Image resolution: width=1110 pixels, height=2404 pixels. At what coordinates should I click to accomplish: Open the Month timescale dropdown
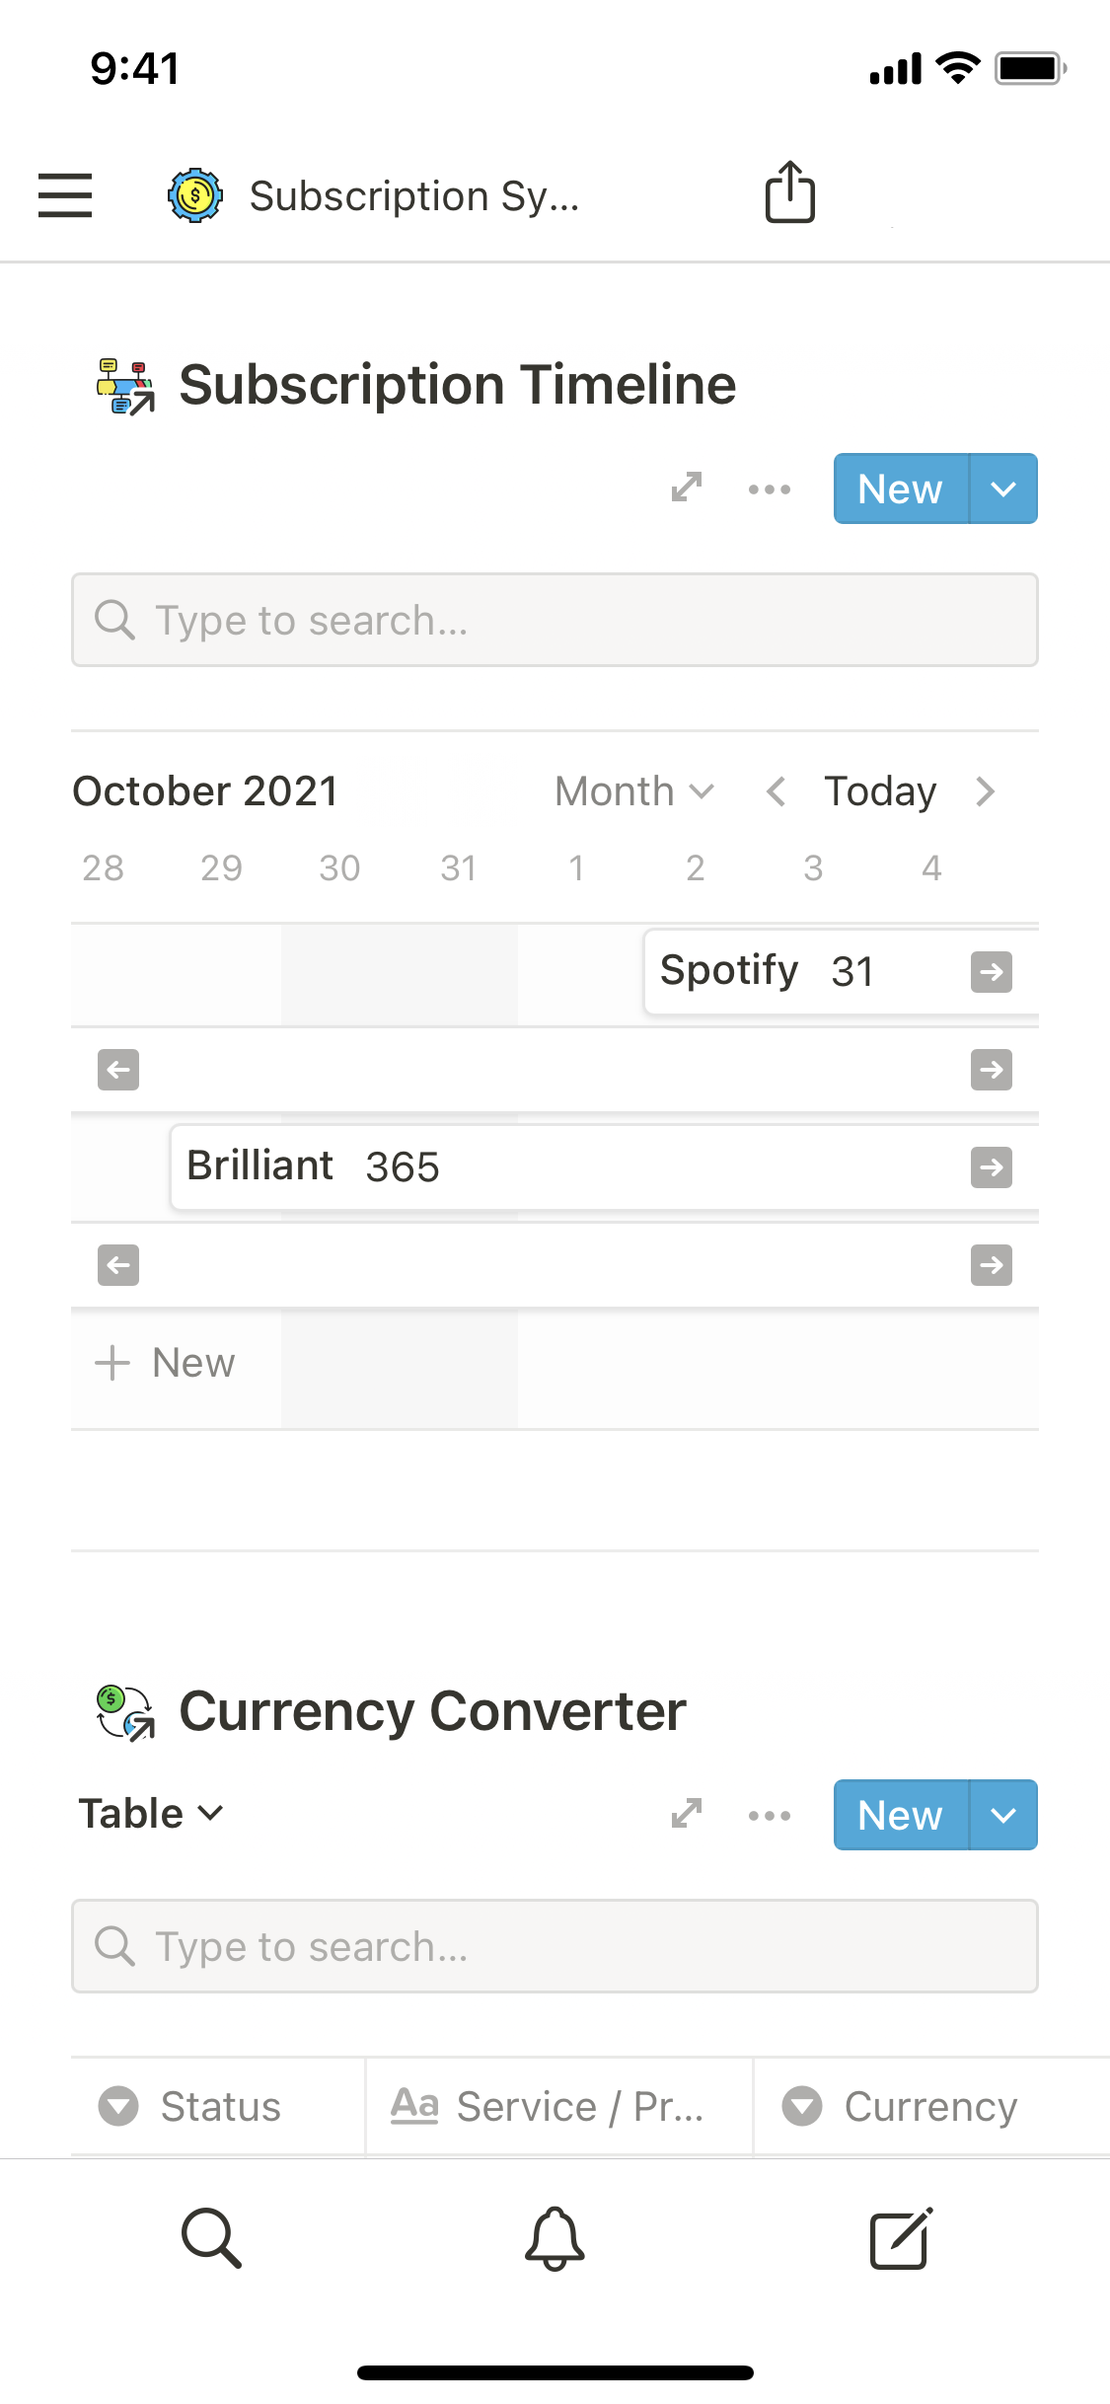tap(634, 791)
